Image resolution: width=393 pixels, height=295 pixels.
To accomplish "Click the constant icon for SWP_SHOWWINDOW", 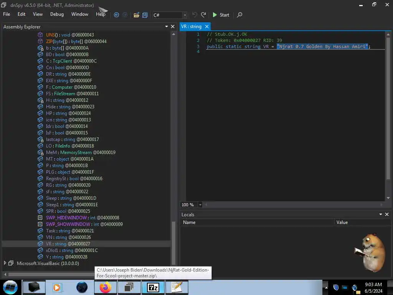I will click(x=40, y=224).
